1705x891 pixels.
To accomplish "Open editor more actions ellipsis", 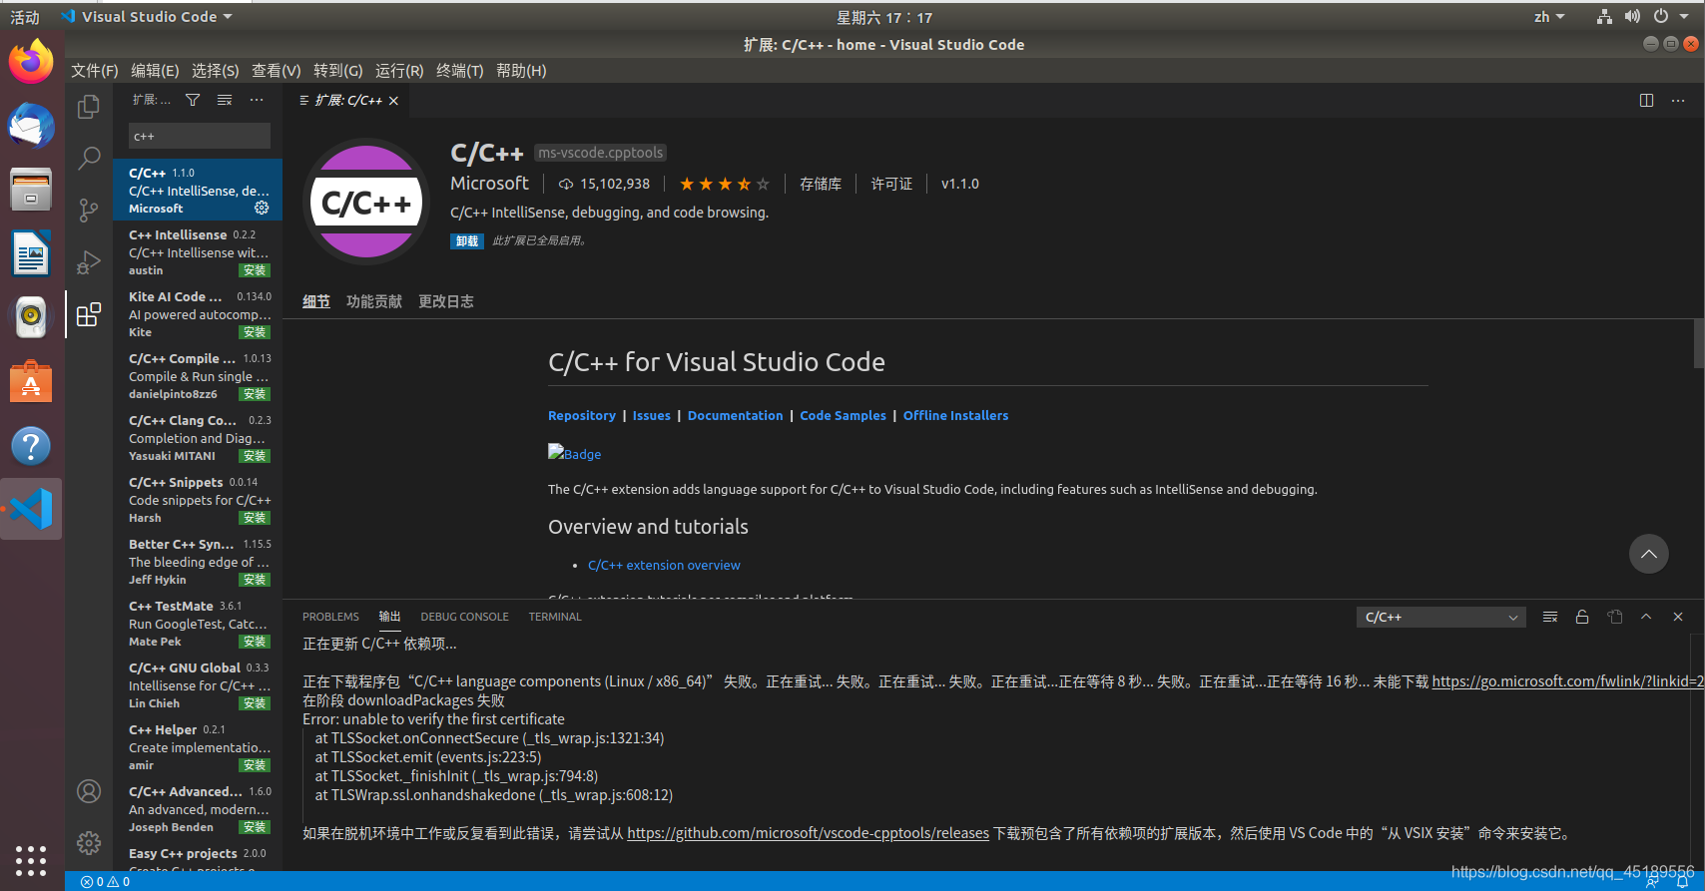I will [1678, 100].
